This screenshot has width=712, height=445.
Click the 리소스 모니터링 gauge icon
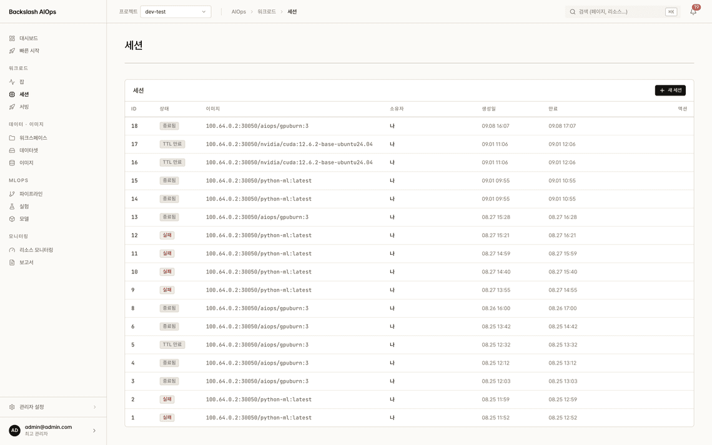(x=12, y=250)
